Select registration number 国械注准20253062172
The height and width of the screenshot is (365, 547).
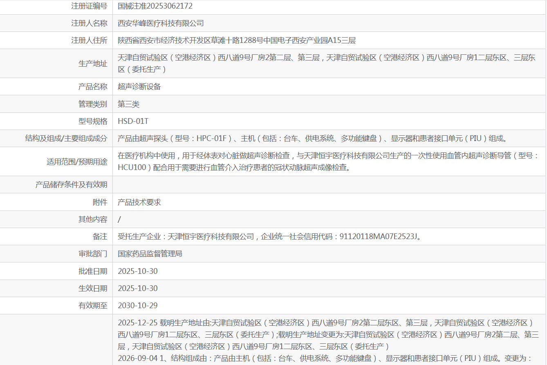[155, 6]
